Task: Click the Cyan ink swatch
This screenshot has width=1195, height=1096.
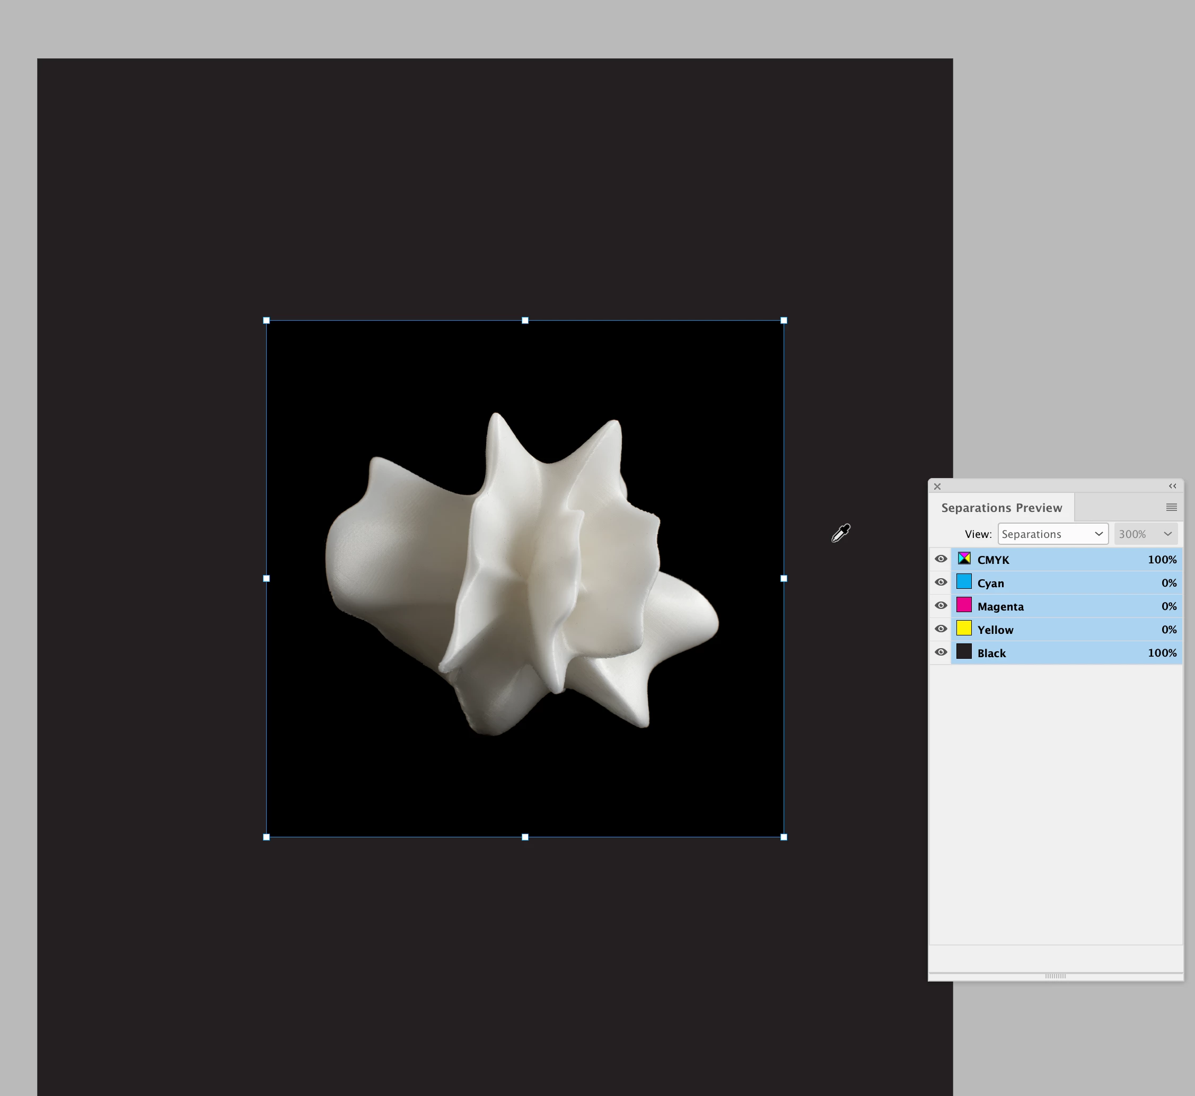Action: [x=964, y=582]
